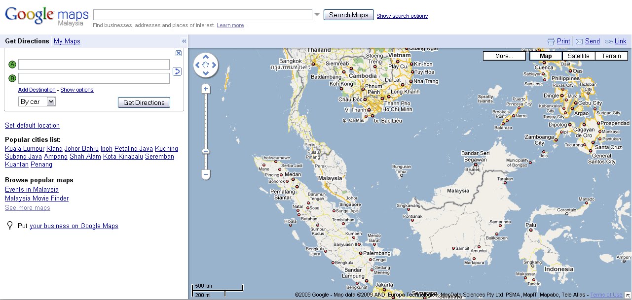Select Ipoh in popular cities
632x300 pixels.
pyautogui.click(x=107, y=149)
